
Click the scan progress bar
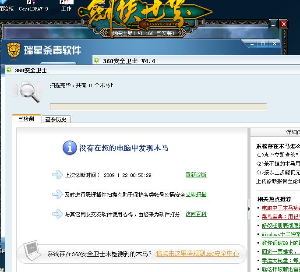pyautogui.click(x=158, y=107)
